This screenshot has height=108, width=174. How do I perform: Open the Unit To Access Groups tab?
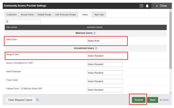(x=65, y=15)
